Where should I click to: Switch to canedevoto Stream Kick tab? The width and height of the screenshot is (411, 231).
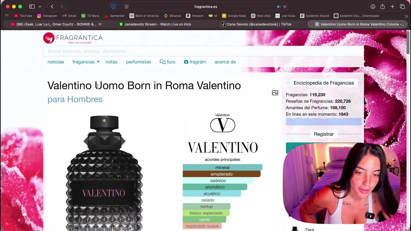(x=155, y=24)
